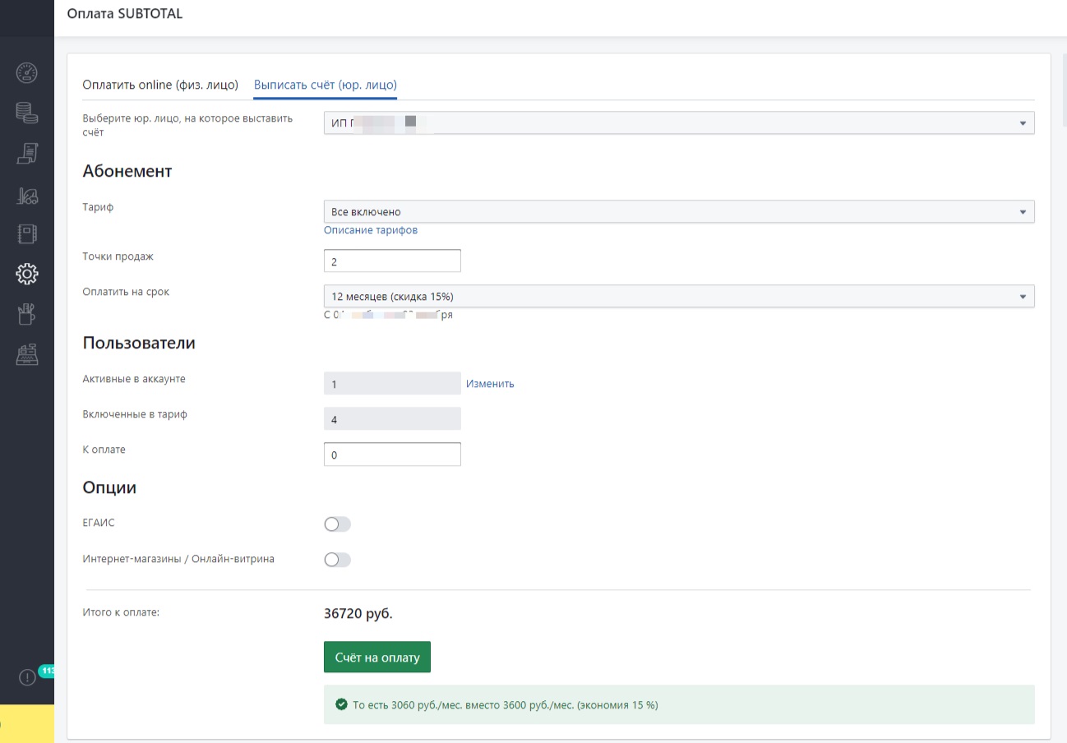This screenshot has width=1067, height=743.
Task: Click the Активные в аккаунте field
Action: [392, 384]
